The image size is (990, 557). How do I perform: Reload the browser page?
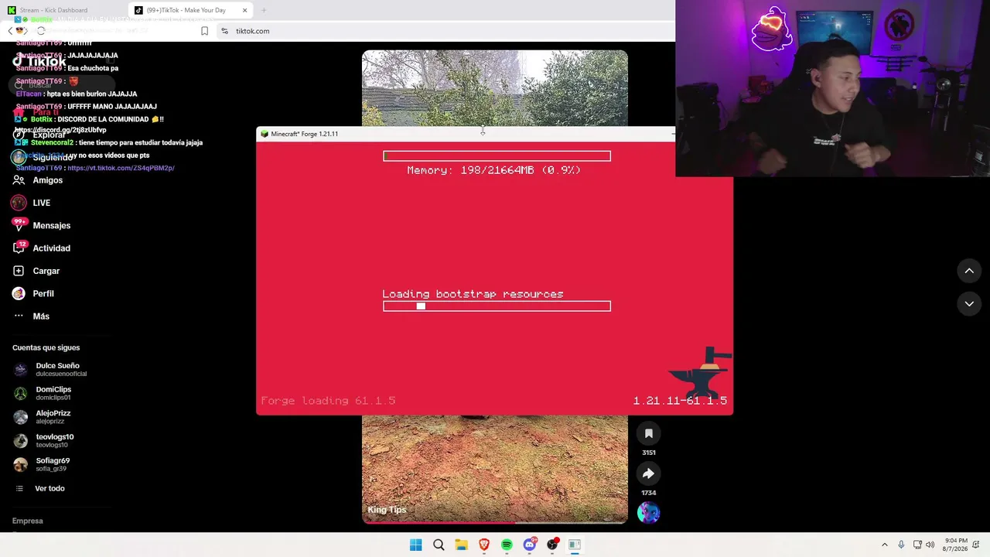pos(41,31)
